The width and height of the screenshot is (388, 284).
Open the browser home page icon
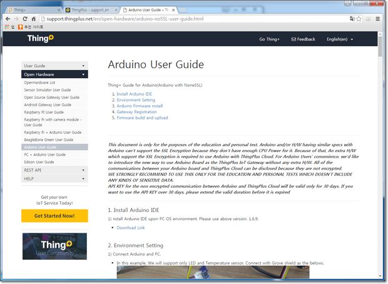(34, 19)
